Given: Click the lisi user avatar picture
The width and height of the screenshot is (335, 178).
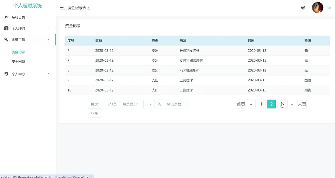Looking at the screenshot, I should [x=317, y=8].
